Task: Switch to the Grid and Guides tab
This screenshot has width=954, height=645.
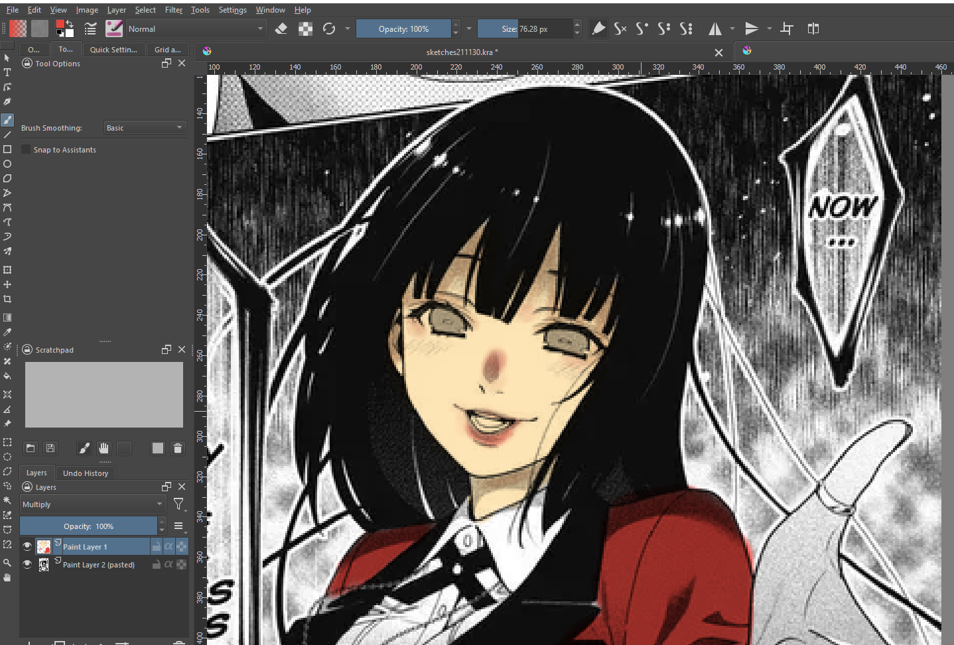Action: point(167,50)
